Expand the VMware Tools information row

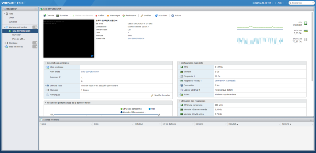[45, 85]
